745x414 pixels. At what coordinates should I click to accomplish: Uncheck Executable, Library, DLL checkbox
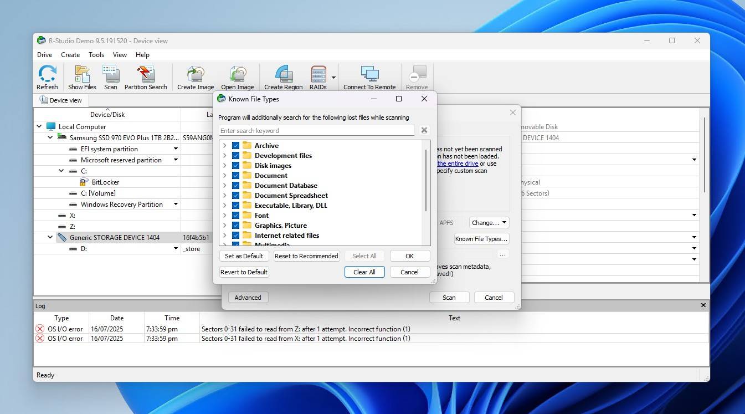235,205
